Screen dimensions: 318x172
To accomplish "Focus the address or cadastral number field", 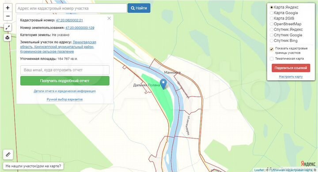I will [71, 8].
